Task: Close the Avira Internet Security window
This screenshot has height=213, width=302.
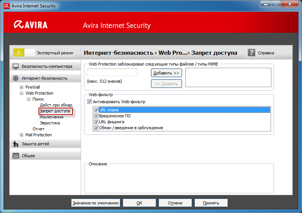Action: [x=290, y=4]
